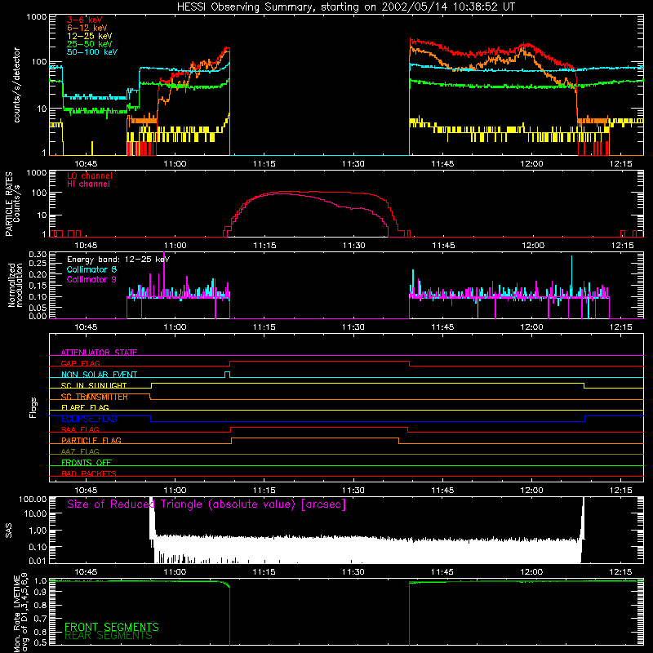The height and width of the screenshot is (653, 653).
Task: Click the counts/s/detector axis label
Action: (16, 85)
